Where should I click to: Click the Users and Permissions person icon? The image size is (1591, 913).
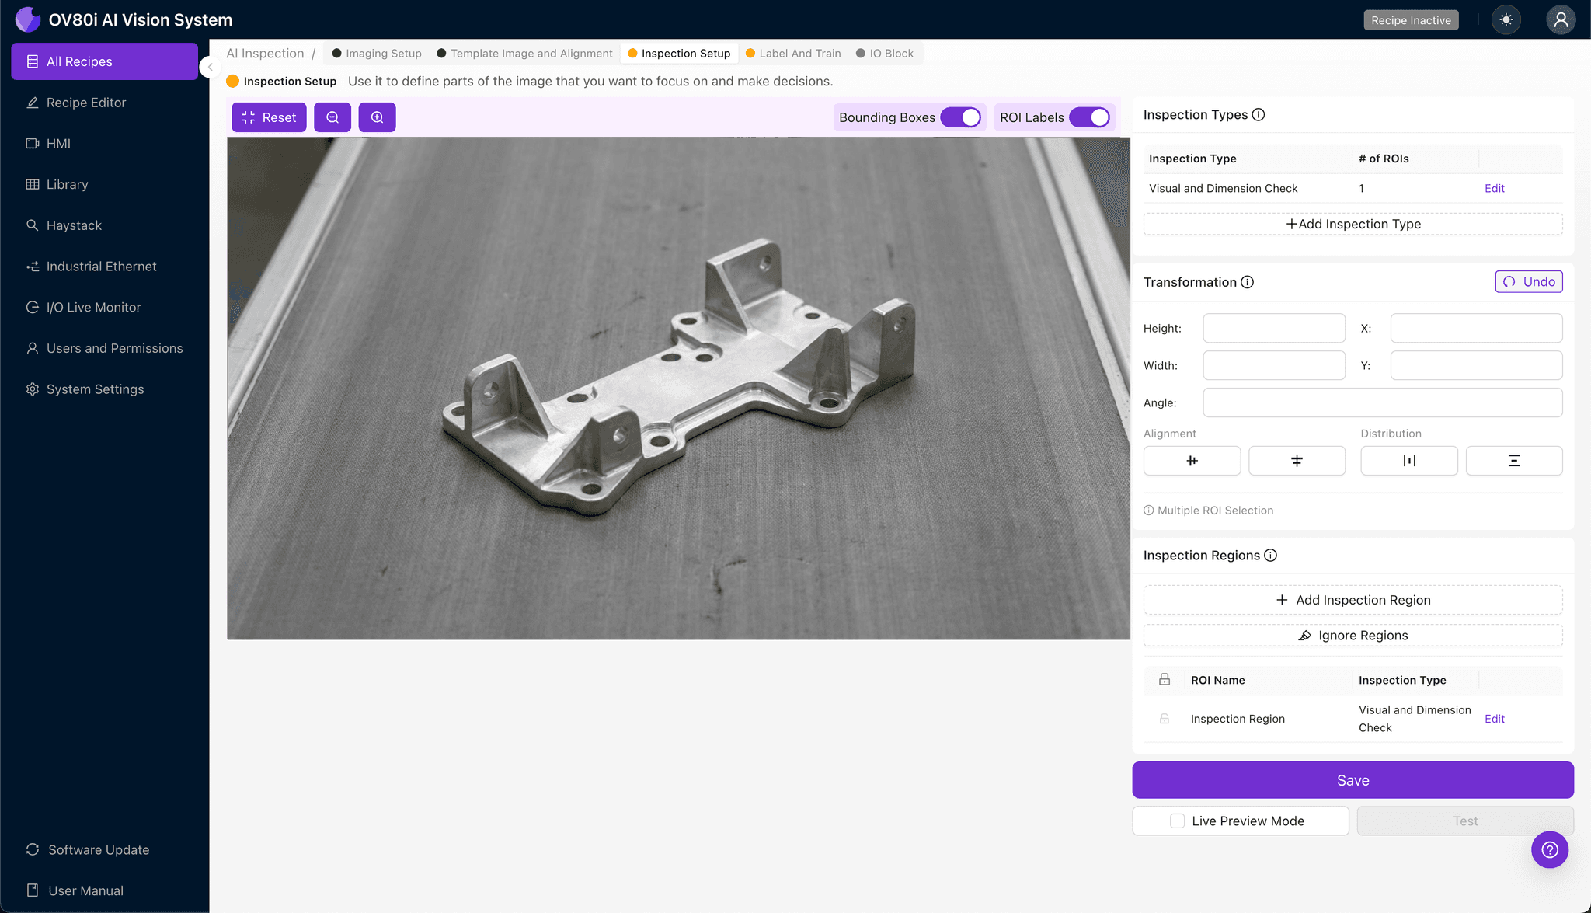point(33,348)
